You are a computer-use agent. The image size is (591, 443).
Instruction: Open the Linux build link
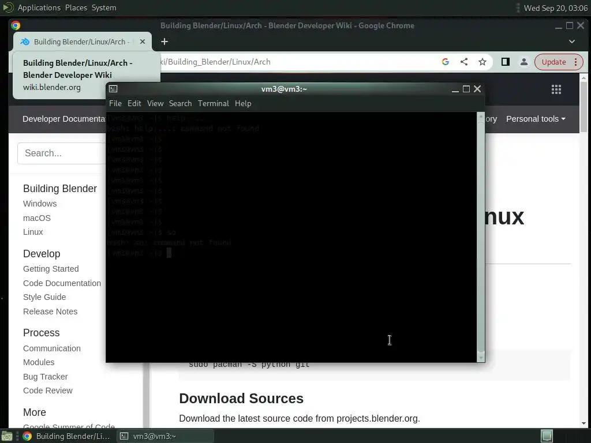[33, 232]
